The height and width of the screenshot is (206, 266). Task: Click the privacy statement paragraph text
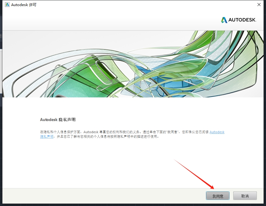[121, 132]
